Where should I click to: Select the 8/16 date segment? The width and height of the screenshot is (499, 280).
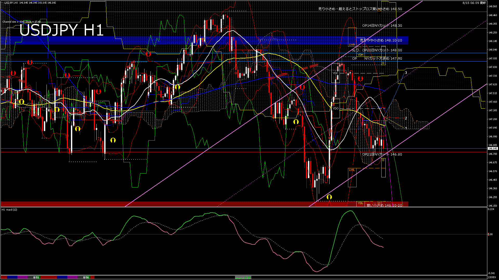tap(86, 277)
